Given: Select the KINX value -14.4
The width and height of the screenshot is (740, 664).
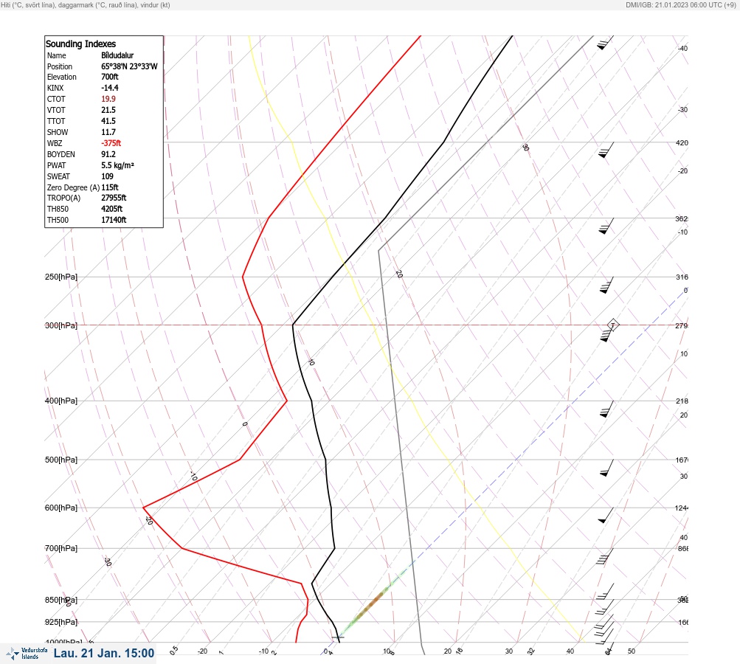Looking at the screenshot, I should coord(110,88).
